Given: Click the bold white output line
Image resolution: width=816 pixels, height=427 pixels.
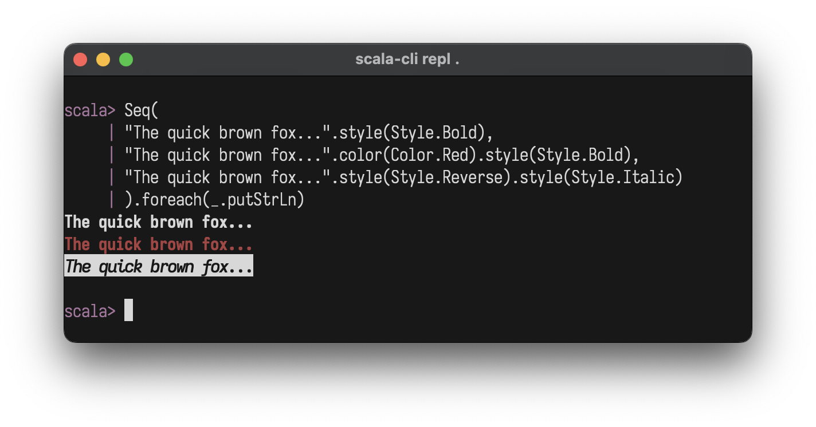Looking at the screenshot, I should pos(158,222).
